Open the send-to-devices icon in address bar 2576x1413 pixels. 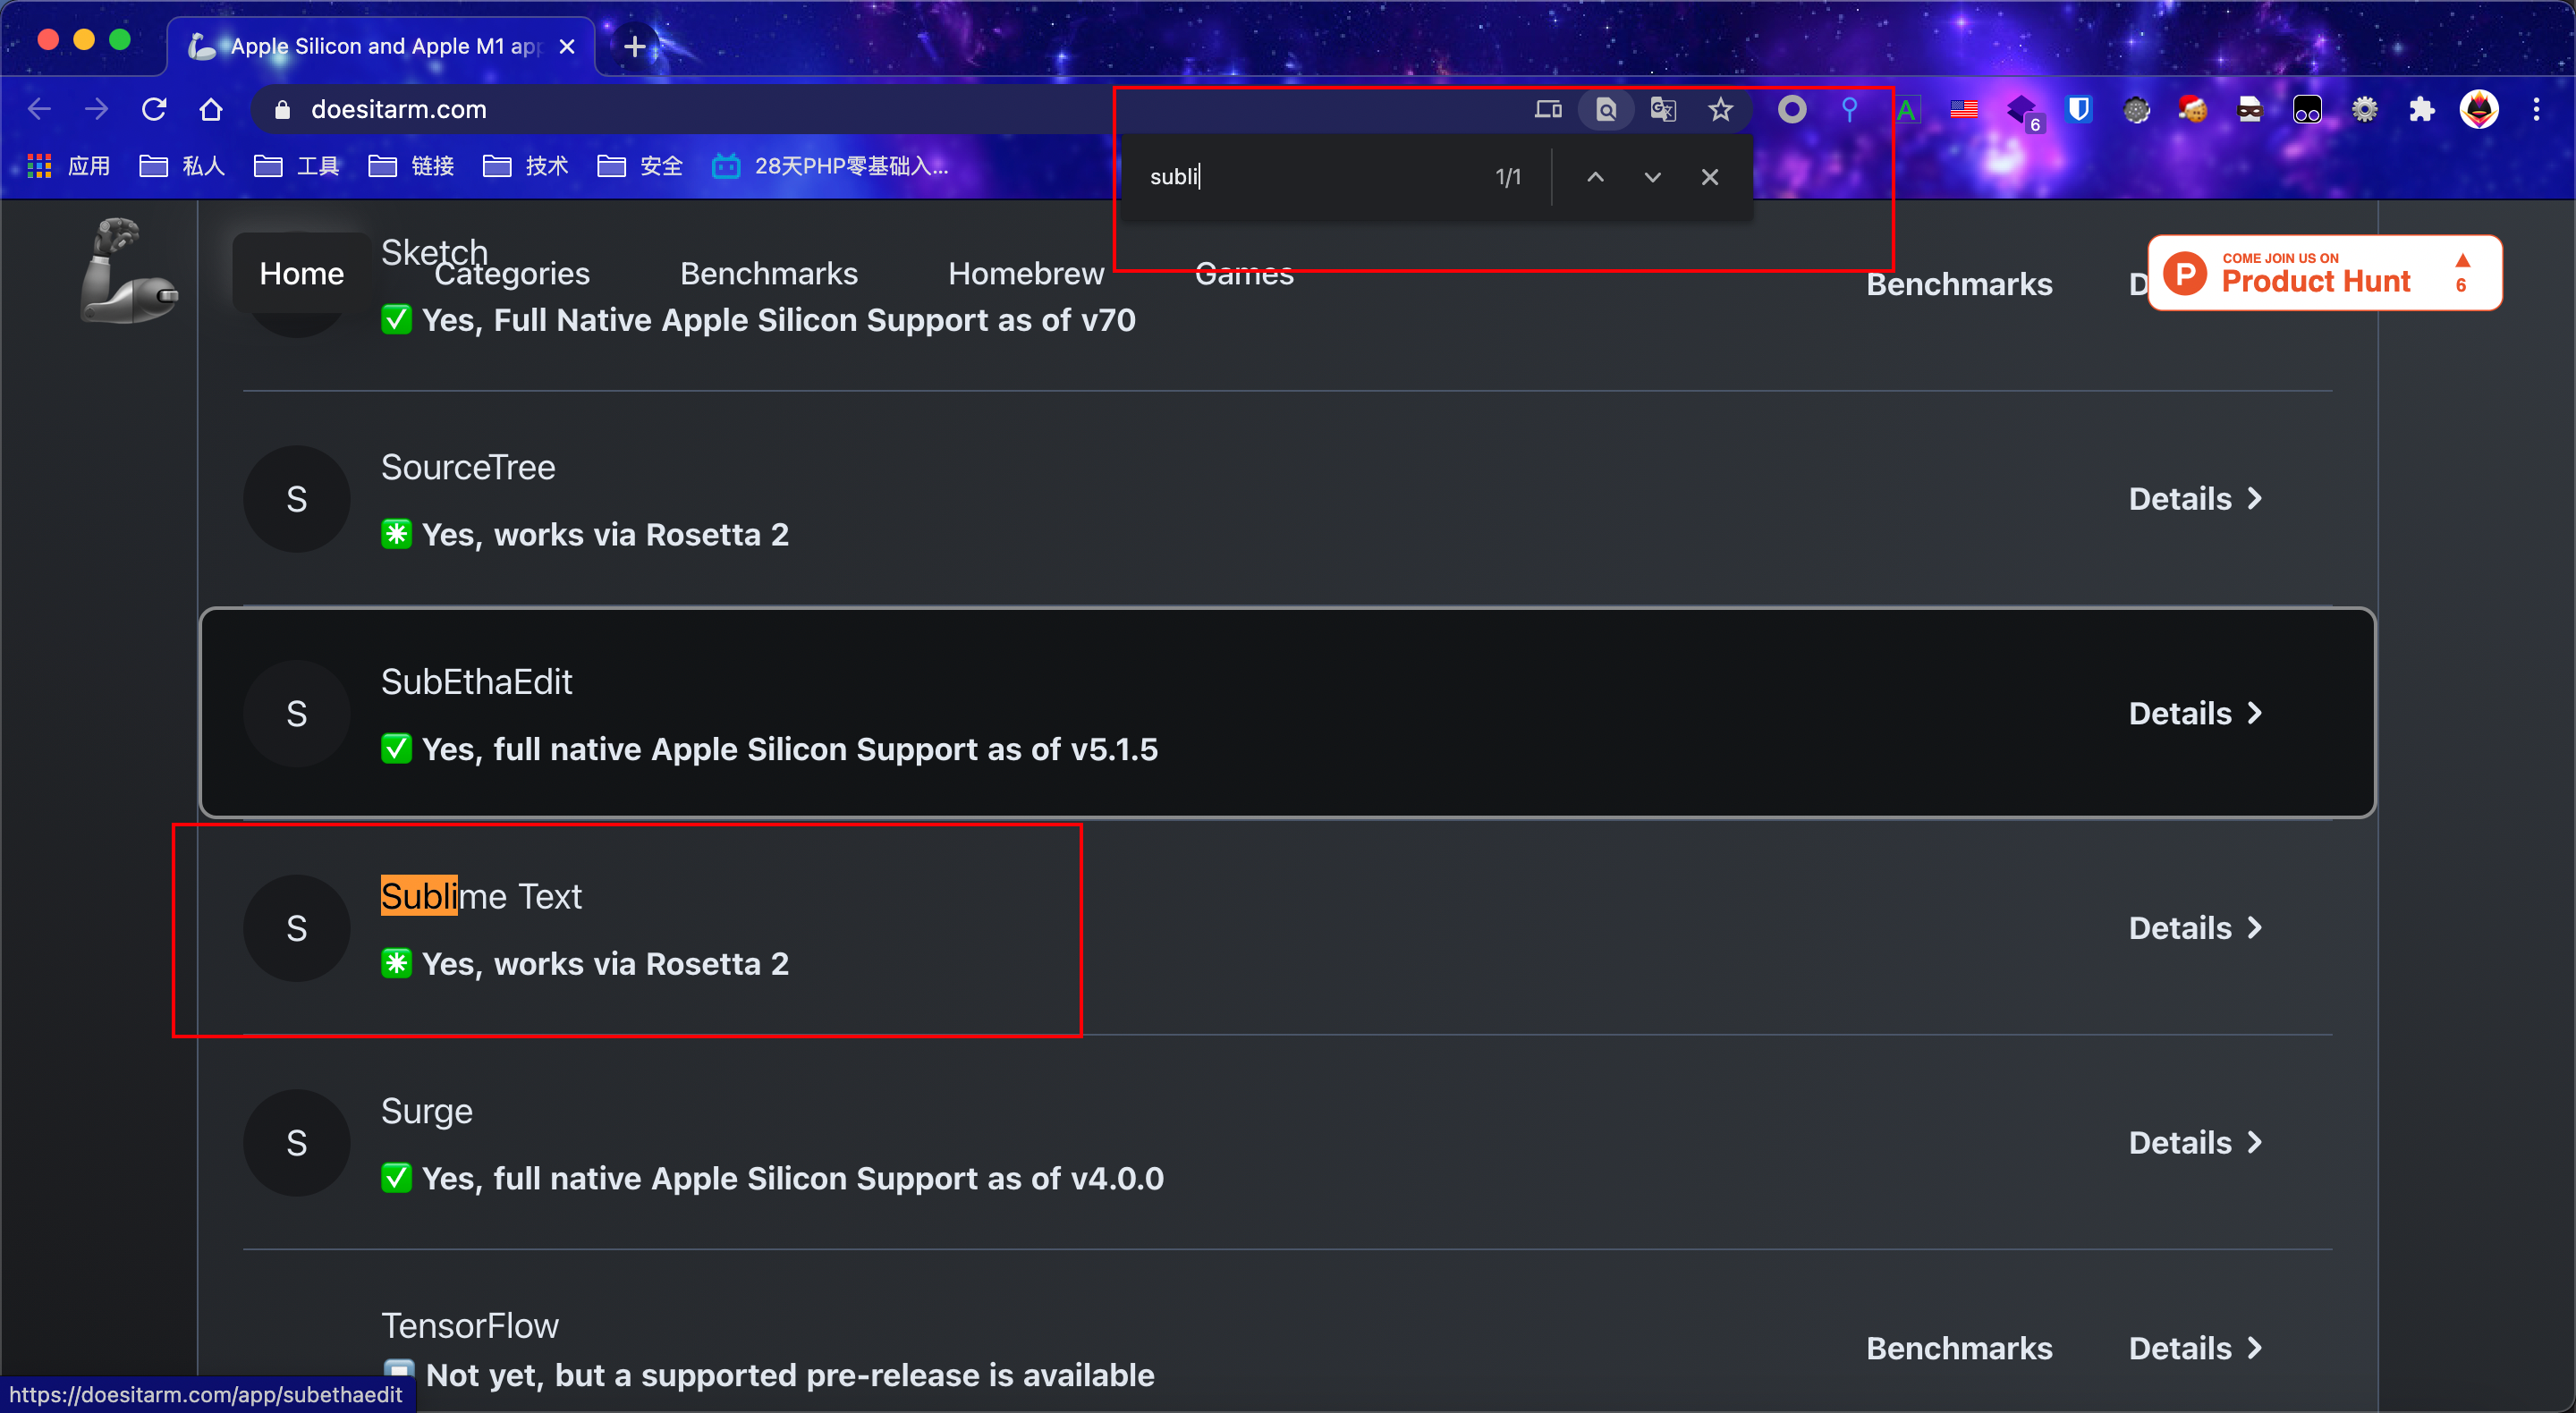click(1548, 109)
